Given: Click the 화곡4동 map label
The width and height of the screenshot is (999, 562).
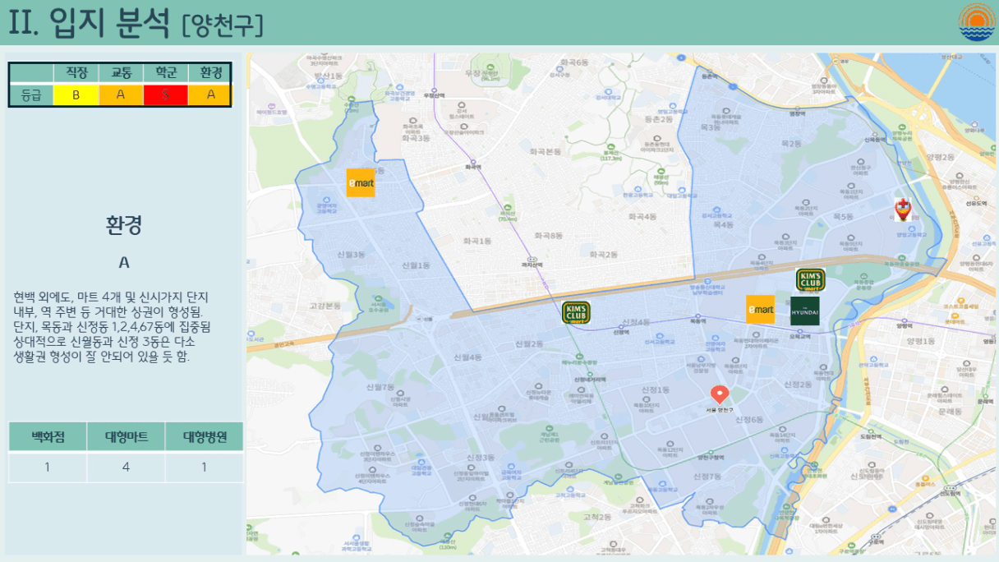Looking at the screenshot, I should pyautogui.click(x=642, y=217).
